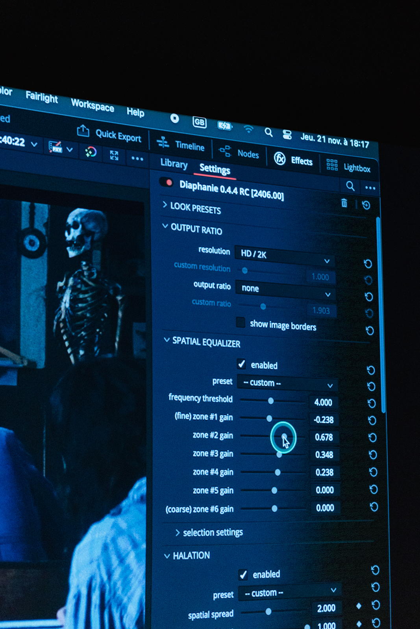Open the Workspace menu

click(x=93, y=105)
